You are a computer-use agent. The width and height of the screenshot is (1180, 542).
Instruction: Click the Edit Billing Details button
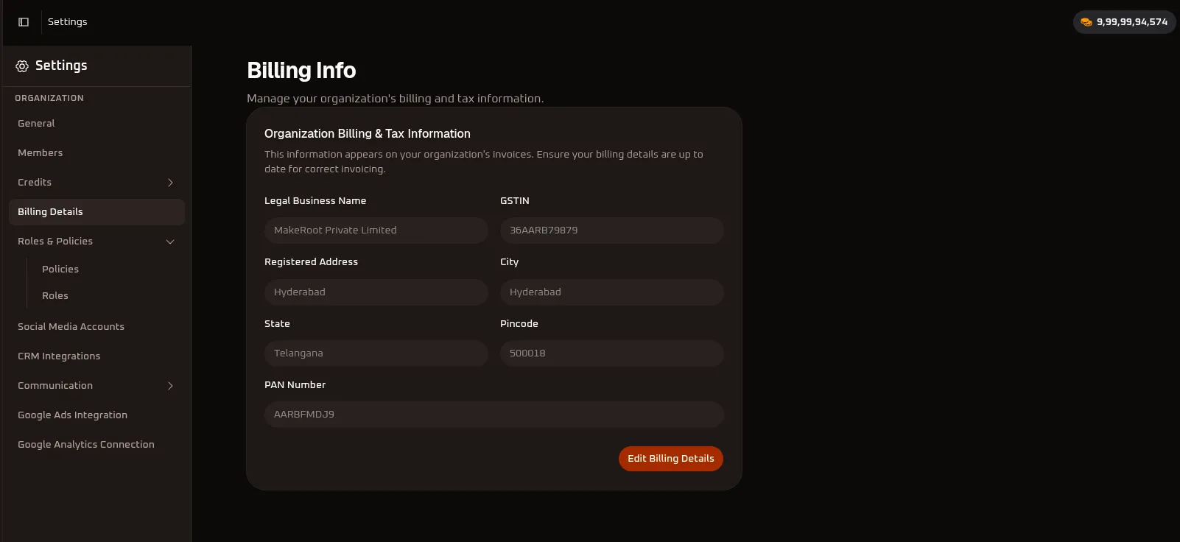671,459
